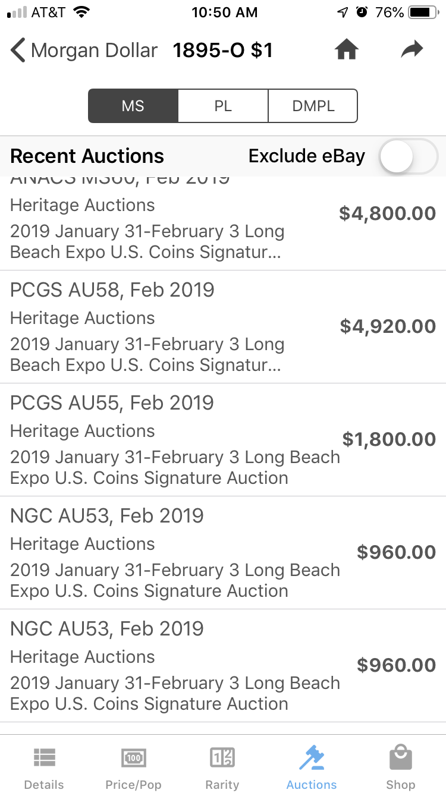Open the Price/Pop icon
Screen dimensions: 446x793
pyautogui.click(x=133, y=757)
